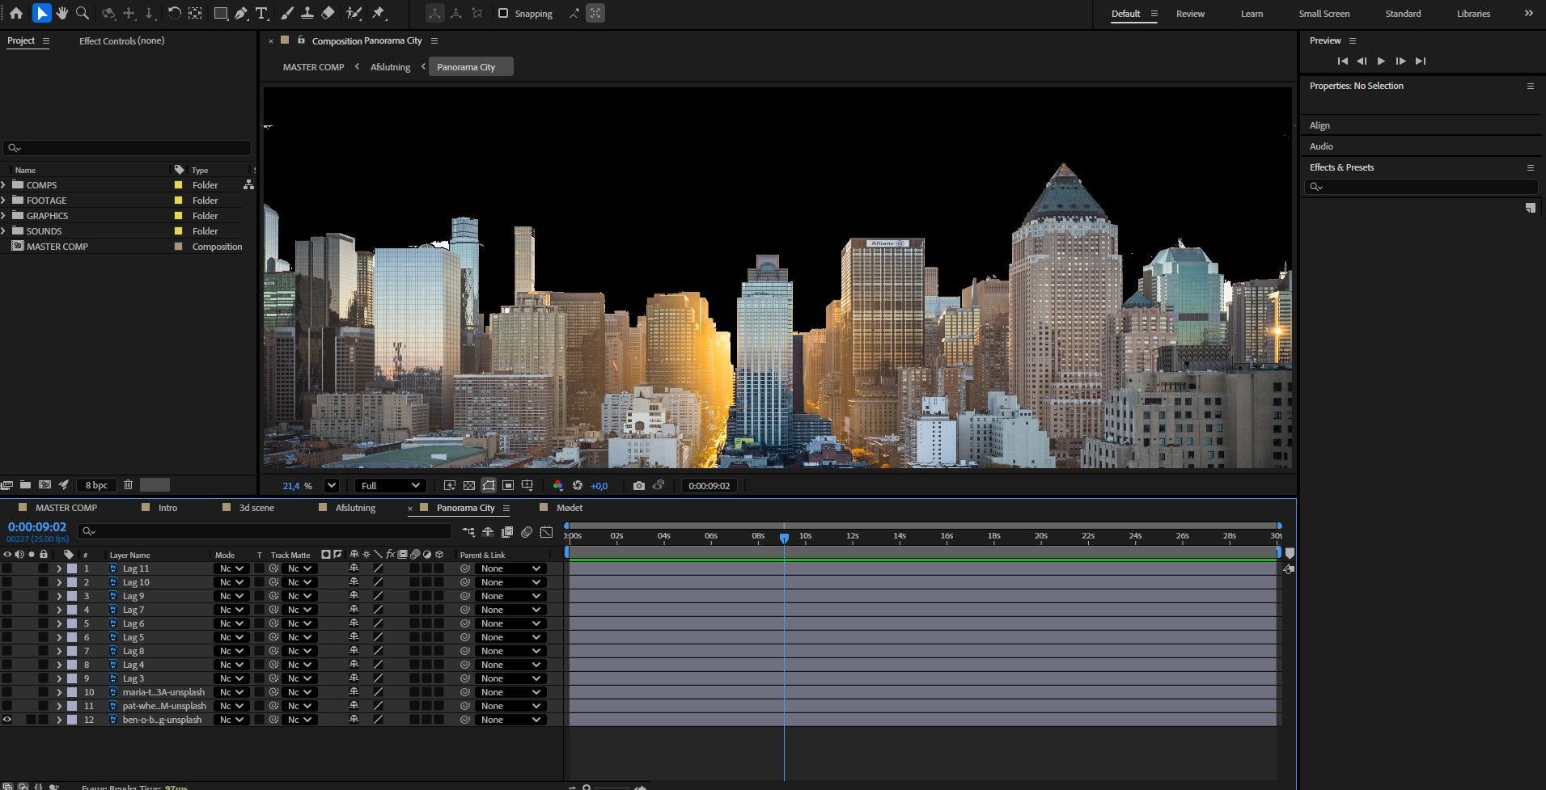Open the Full resolution dropdown
This screenshot has height=790, width=1546.
(x=391, y=485)
